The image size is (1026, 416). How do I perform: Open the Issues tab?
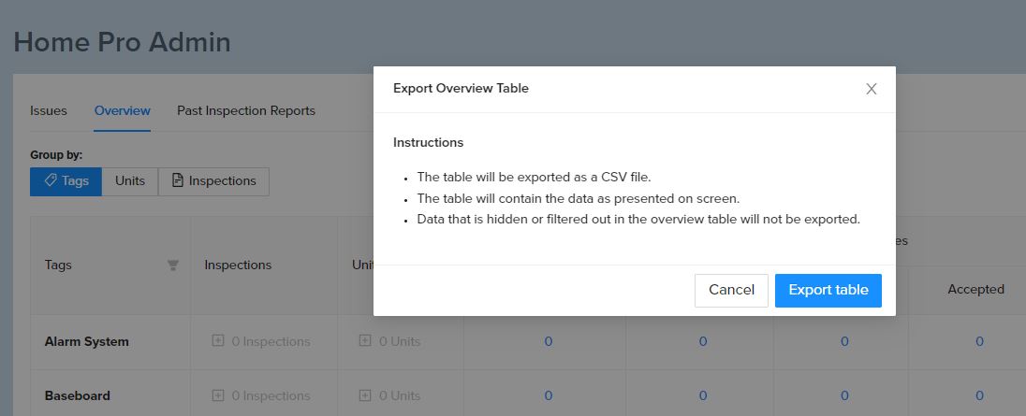(49, 110)
